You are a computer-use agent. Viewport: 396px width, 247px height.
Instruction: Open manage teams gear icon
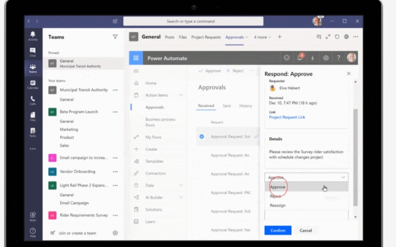coord(115,233)
